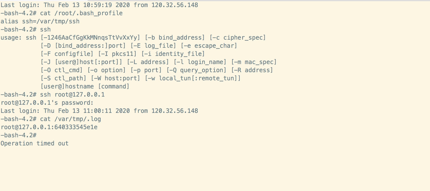Click the 'cat /root/.bash_profile' command text
The image size is (430, 191).
coord(81,13)
